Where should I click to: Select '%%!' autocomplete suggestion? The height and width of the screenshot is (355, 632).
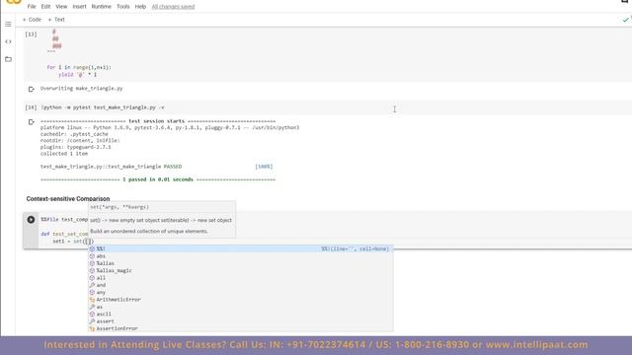[x=241, y=248]
